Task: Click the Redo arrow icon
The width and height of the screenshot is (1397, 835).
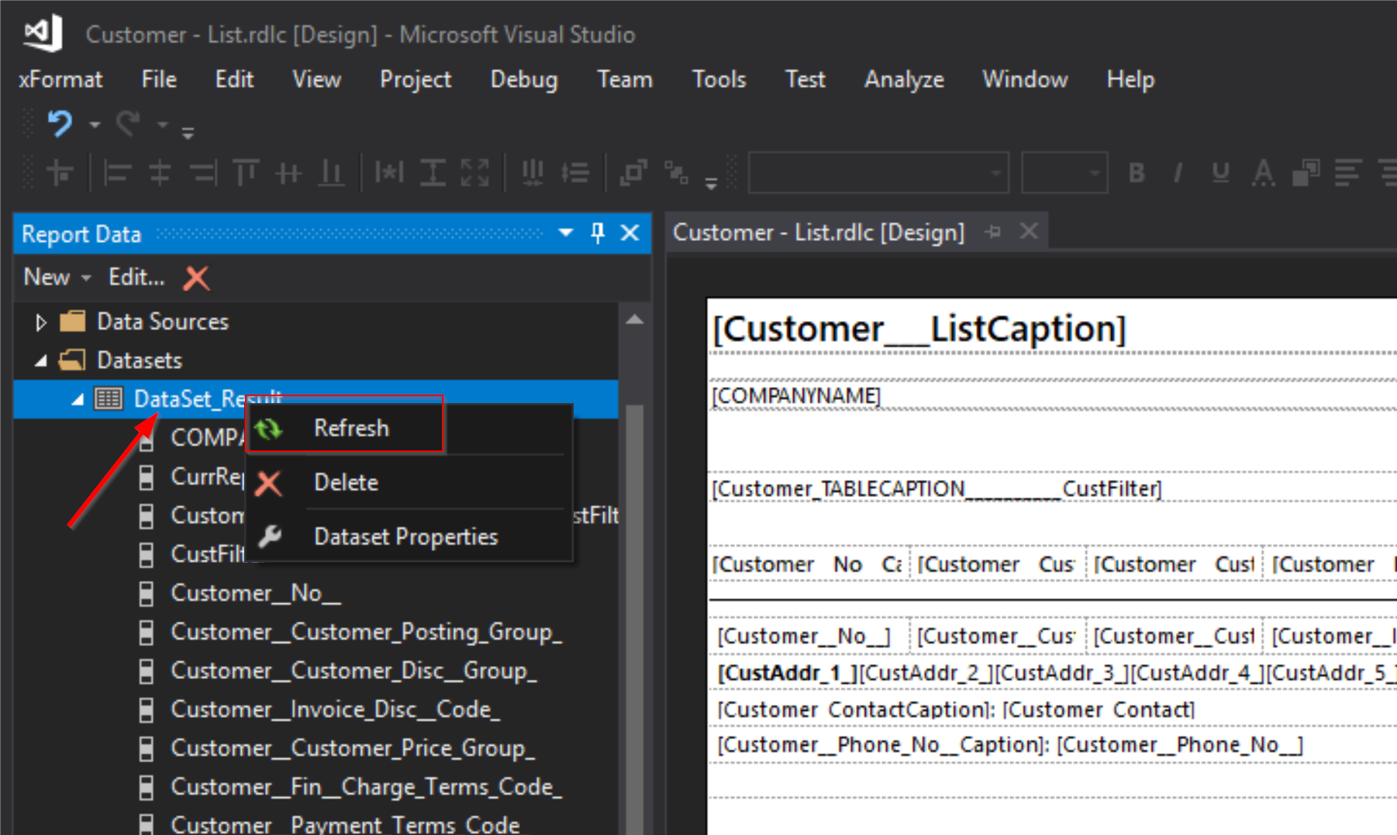Action: (x=128, y=124)
